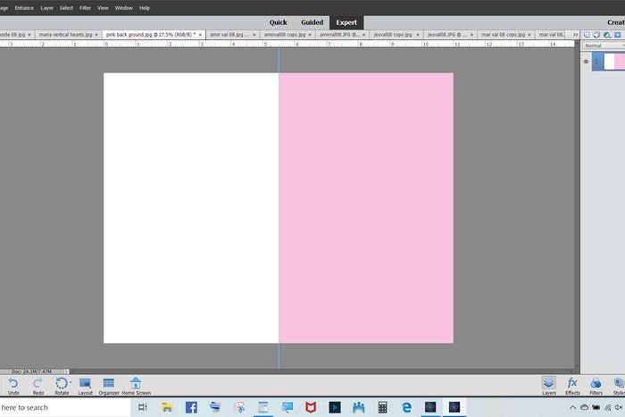
Task: Show the Filters panel
Action: pos(596,382)
